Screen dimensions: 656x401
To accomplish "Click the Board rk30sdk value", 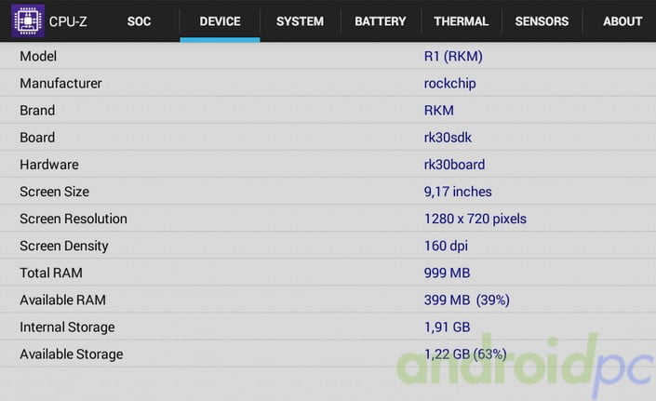I will pos(448,137).
